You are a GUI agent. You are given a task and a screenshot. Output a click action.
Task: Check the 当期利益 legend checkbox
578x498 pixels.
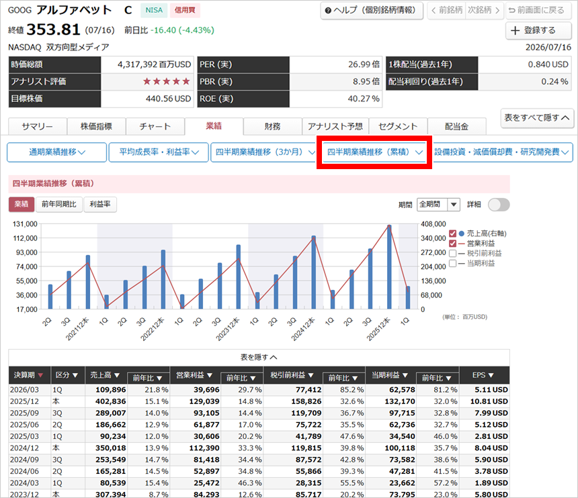click(x=453, y=263)
